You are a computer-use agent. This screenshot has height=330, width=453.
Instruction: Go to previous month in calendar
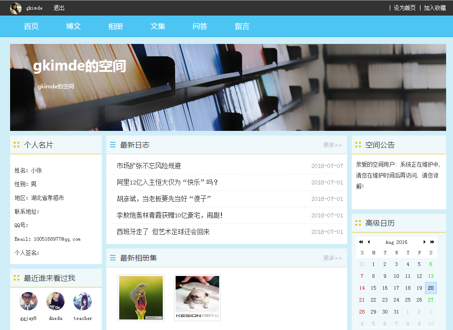click(x=369, y=242)
